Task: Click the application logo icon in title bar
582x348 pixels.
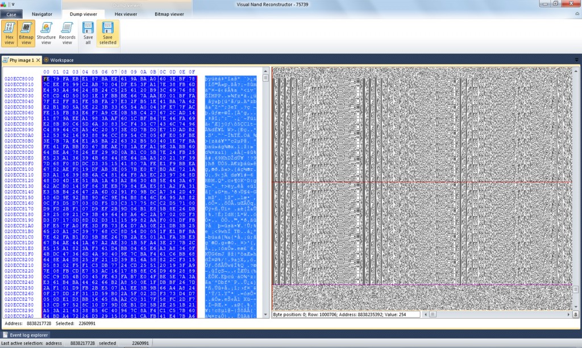Action: coord(3,5)
